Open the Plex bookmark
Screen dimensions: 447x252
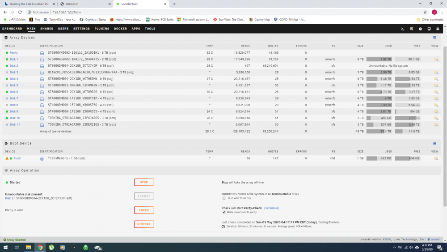tap(35, 20)
